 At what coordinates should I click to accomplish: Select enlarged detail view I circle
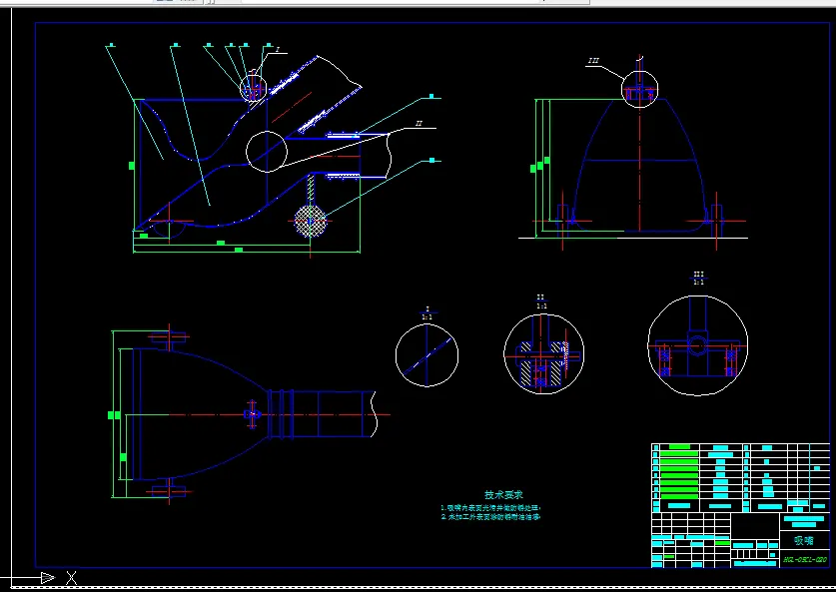click(x=426, y=355)
